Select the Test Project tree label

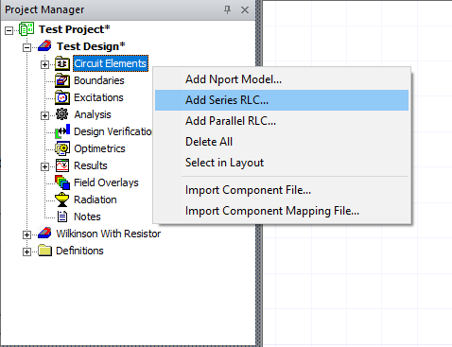click(x=75, y=29)
